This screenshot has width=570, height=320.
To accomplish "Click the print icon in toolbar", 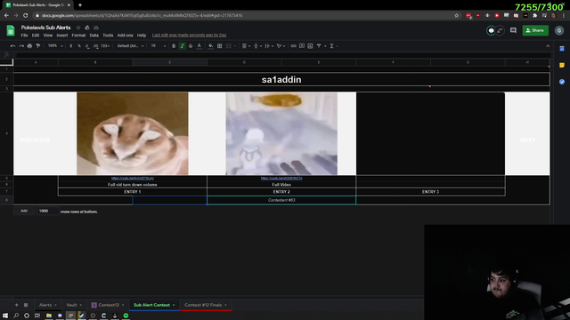I will (29, 46).
